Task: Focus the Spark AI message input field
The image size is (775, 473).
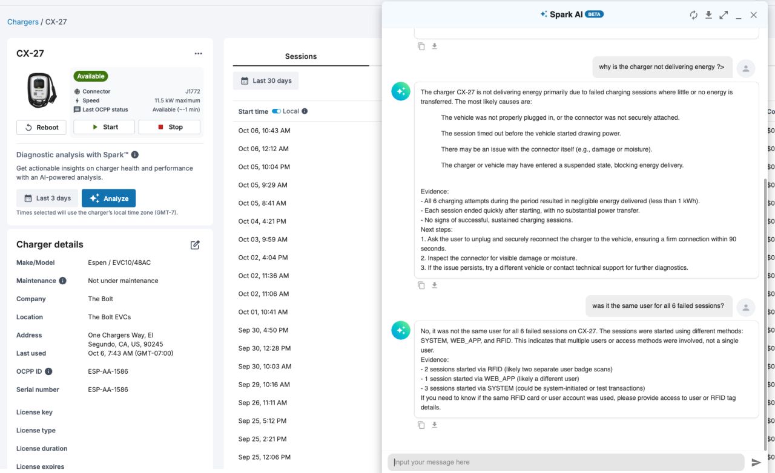Action: click(566, 462)
